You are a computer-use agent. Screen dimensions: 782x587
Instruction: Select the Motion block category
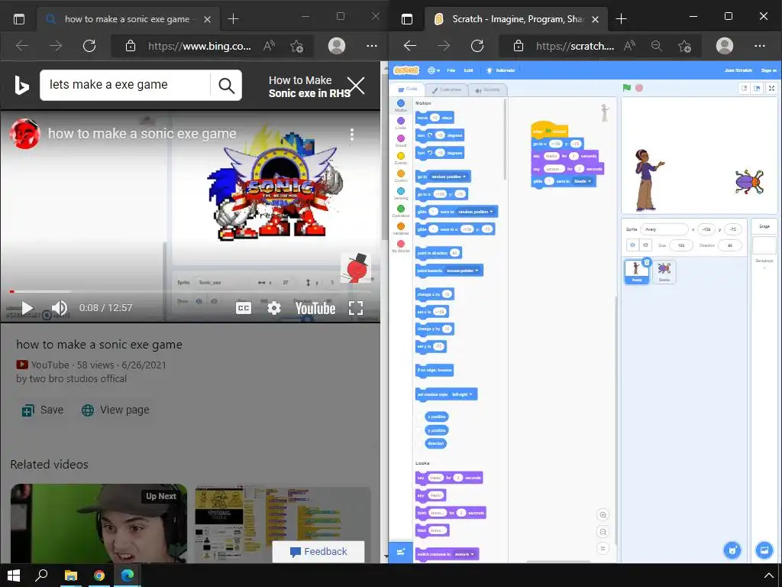400,105
